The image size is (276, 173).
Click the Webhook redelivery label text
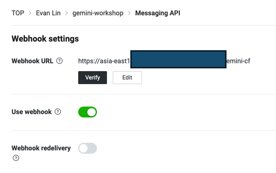tap(41, 148)
